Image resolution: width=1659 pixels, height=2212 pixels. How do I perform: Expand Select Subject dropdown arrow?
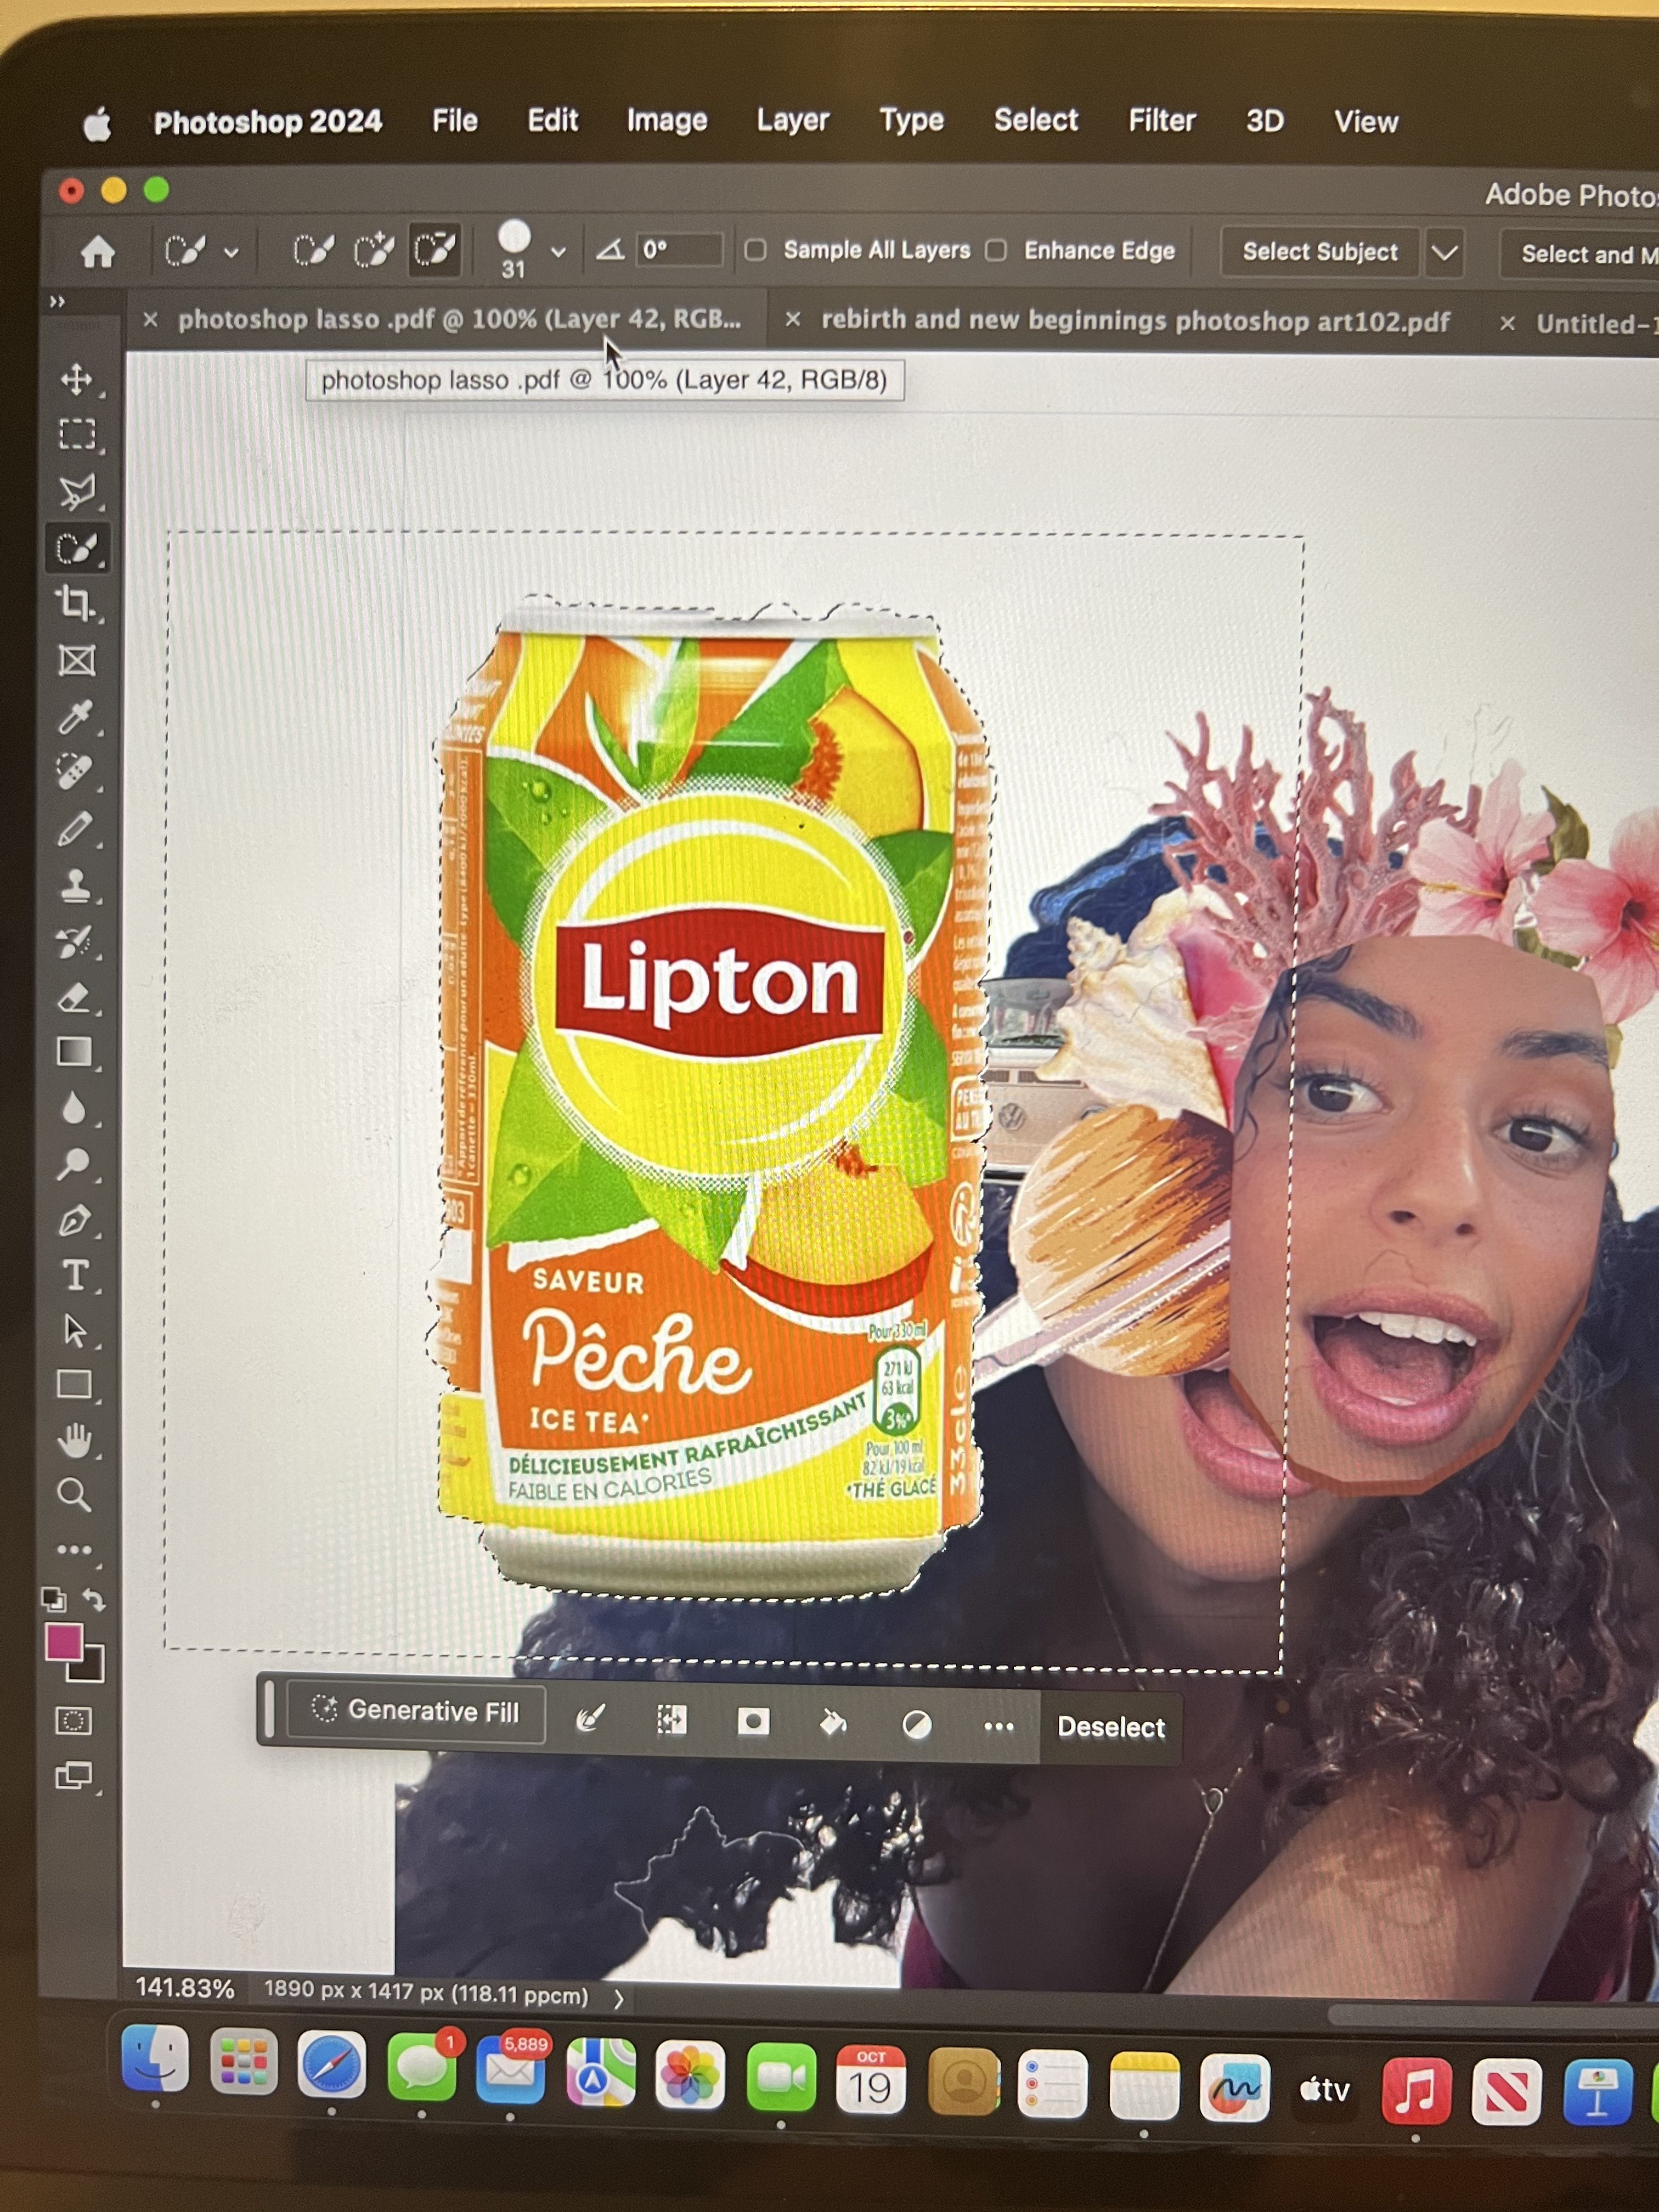1444,253
